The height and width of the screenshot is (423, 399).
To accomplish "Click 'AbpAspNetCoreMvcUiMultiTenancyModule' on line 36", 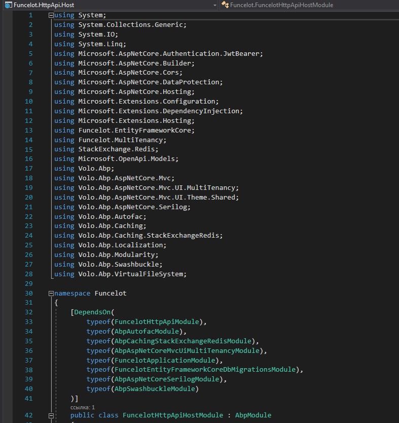I will [187, 351].
